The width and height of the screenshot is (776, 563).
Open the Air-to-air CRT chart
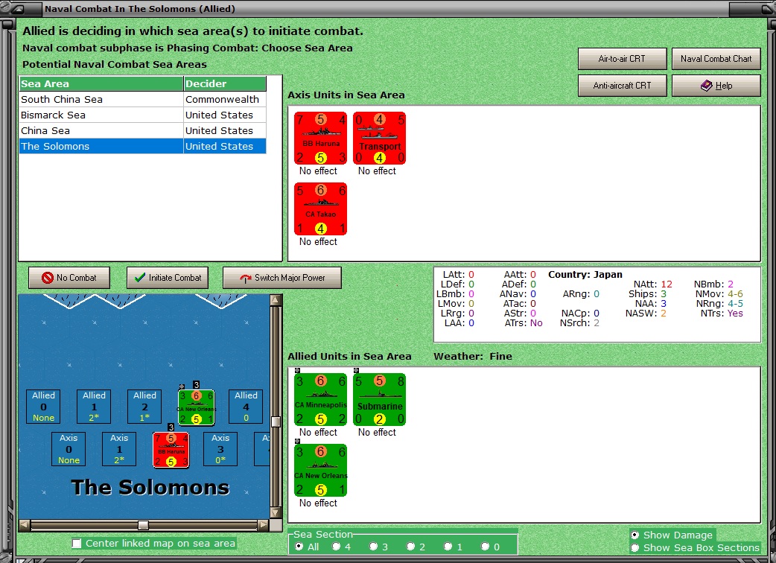[x=622, y=59]
